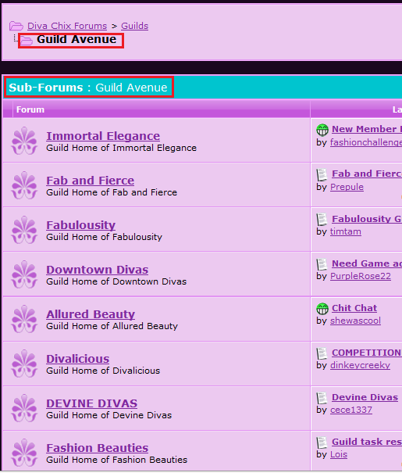Click the open folder icon beside Guild Avenue

(27, 41)
